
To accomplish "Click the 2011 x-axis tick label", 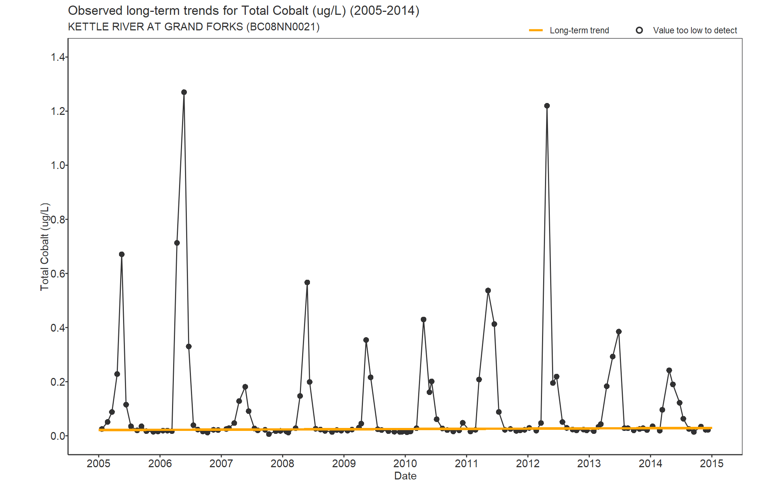I will tap(466, 463).
